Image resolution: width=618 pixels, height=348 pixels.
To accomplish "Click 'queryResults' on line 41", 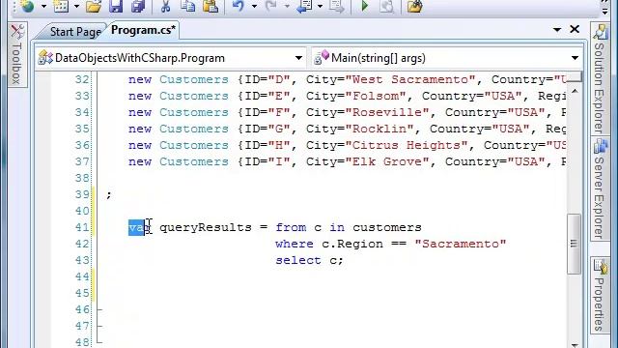I will pyautogui.click(x=206, y=228).
